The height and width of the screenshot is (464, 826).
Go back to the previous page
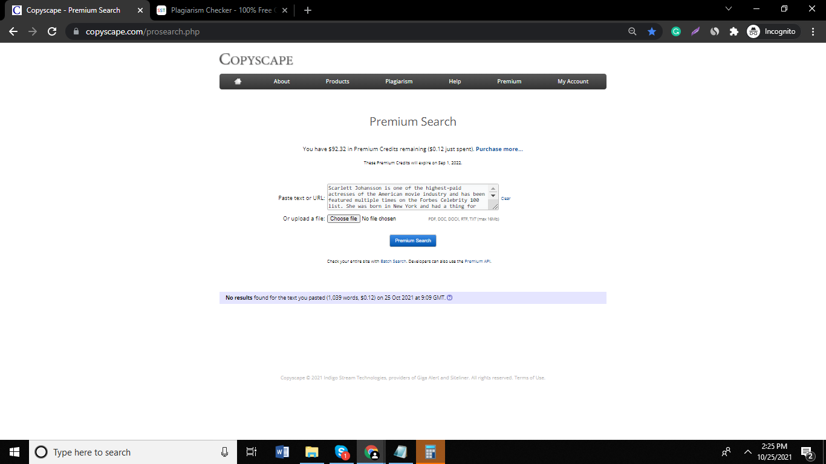[x=13, y=31]
